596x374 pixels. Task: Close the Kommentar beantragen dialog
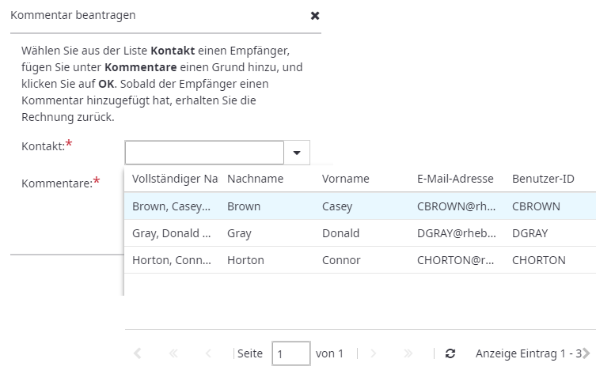(315, 16)
